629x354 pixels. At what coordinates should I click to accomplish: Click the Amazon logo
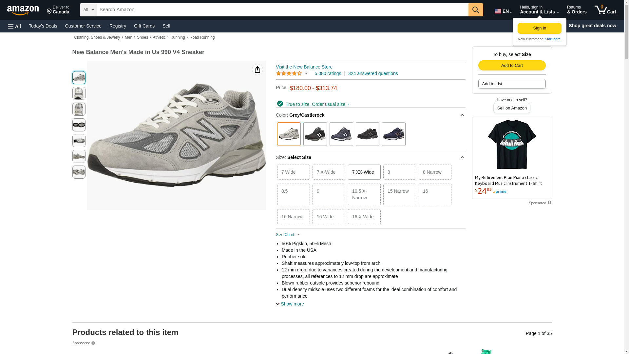coord(23,10)
